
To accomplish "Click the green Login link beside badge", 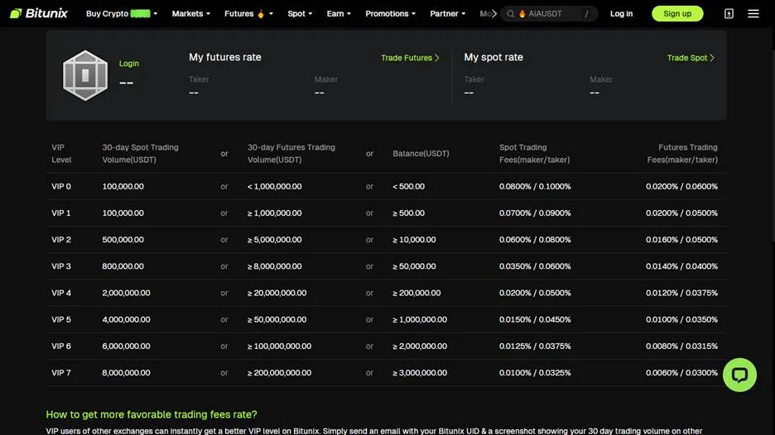I will 129,64.
